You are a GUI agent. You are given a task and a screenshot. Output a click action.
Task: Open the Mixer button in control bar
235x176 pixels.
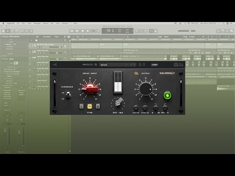(27, 31)
